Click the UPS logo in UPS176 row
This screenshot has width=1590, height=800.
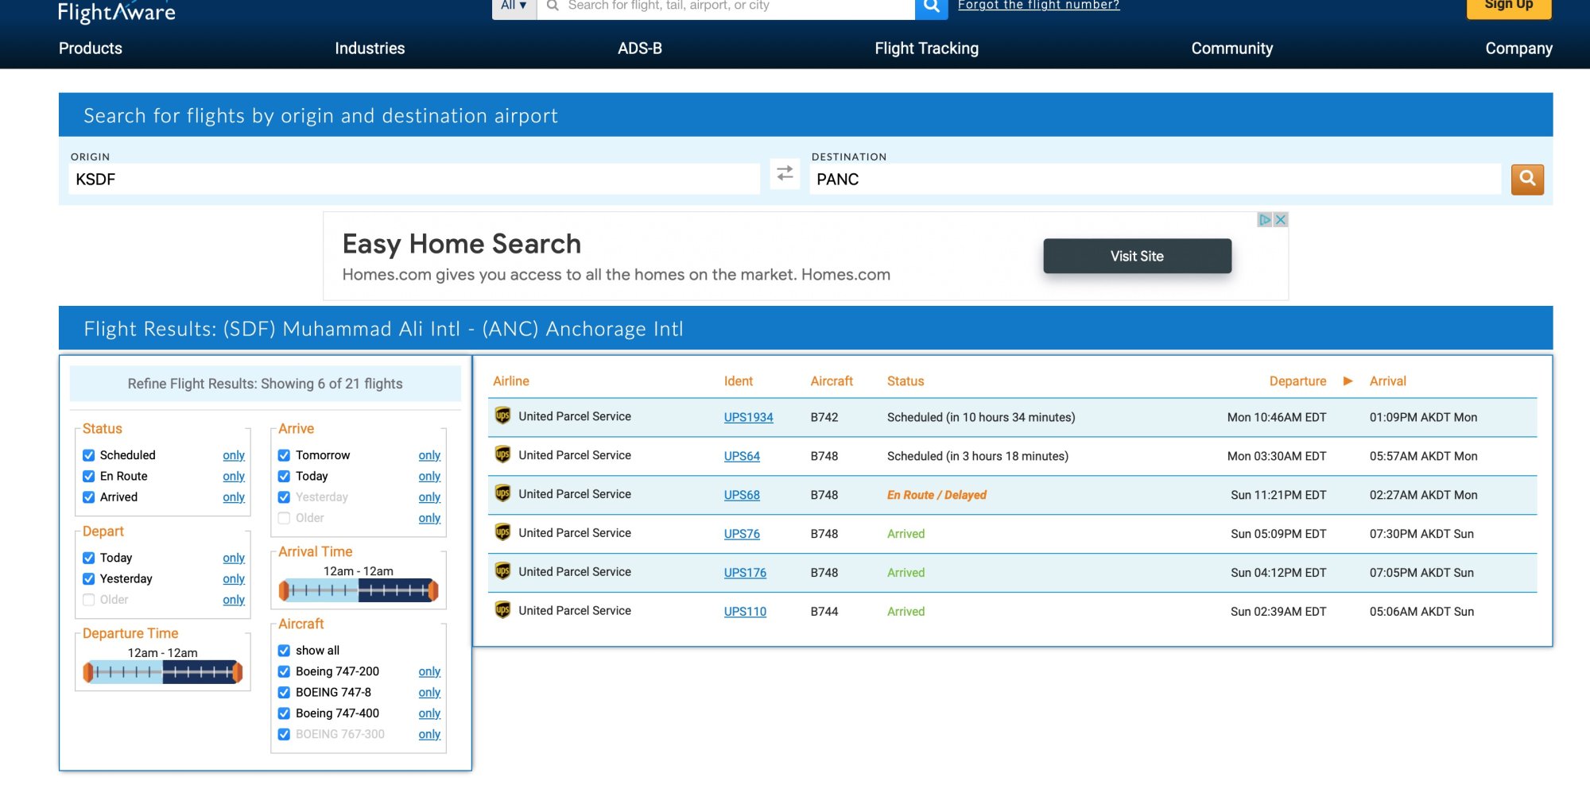click(502, 571)
